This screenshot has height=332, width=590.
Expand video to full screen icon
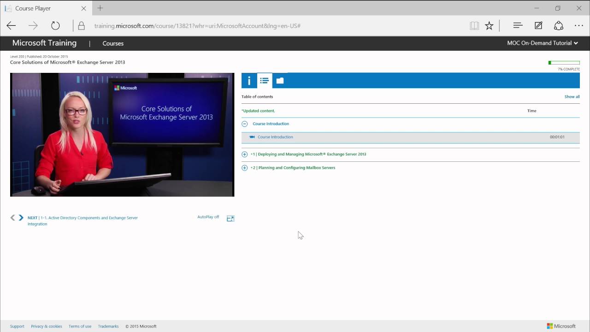[x=230, y=218]
